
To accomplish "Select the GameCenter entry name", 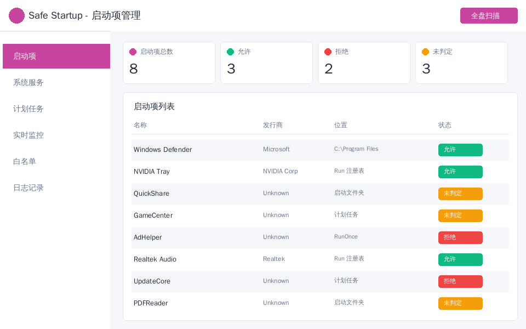I will coord(153,215).
